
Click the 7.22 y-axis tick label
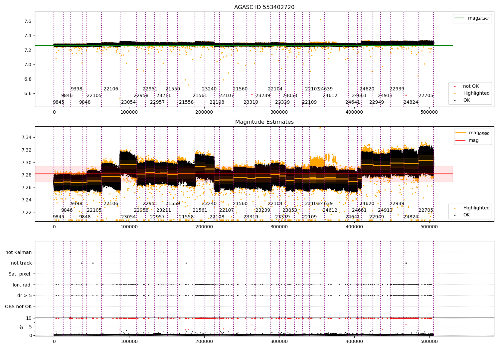pyautogui.click(x=27, y=212)
